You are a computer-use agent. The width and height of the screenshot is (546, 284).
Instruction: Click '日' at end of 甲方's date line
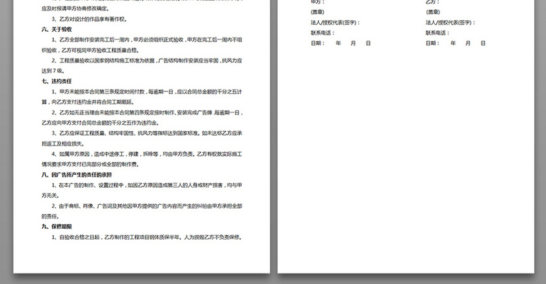[369, 44]
